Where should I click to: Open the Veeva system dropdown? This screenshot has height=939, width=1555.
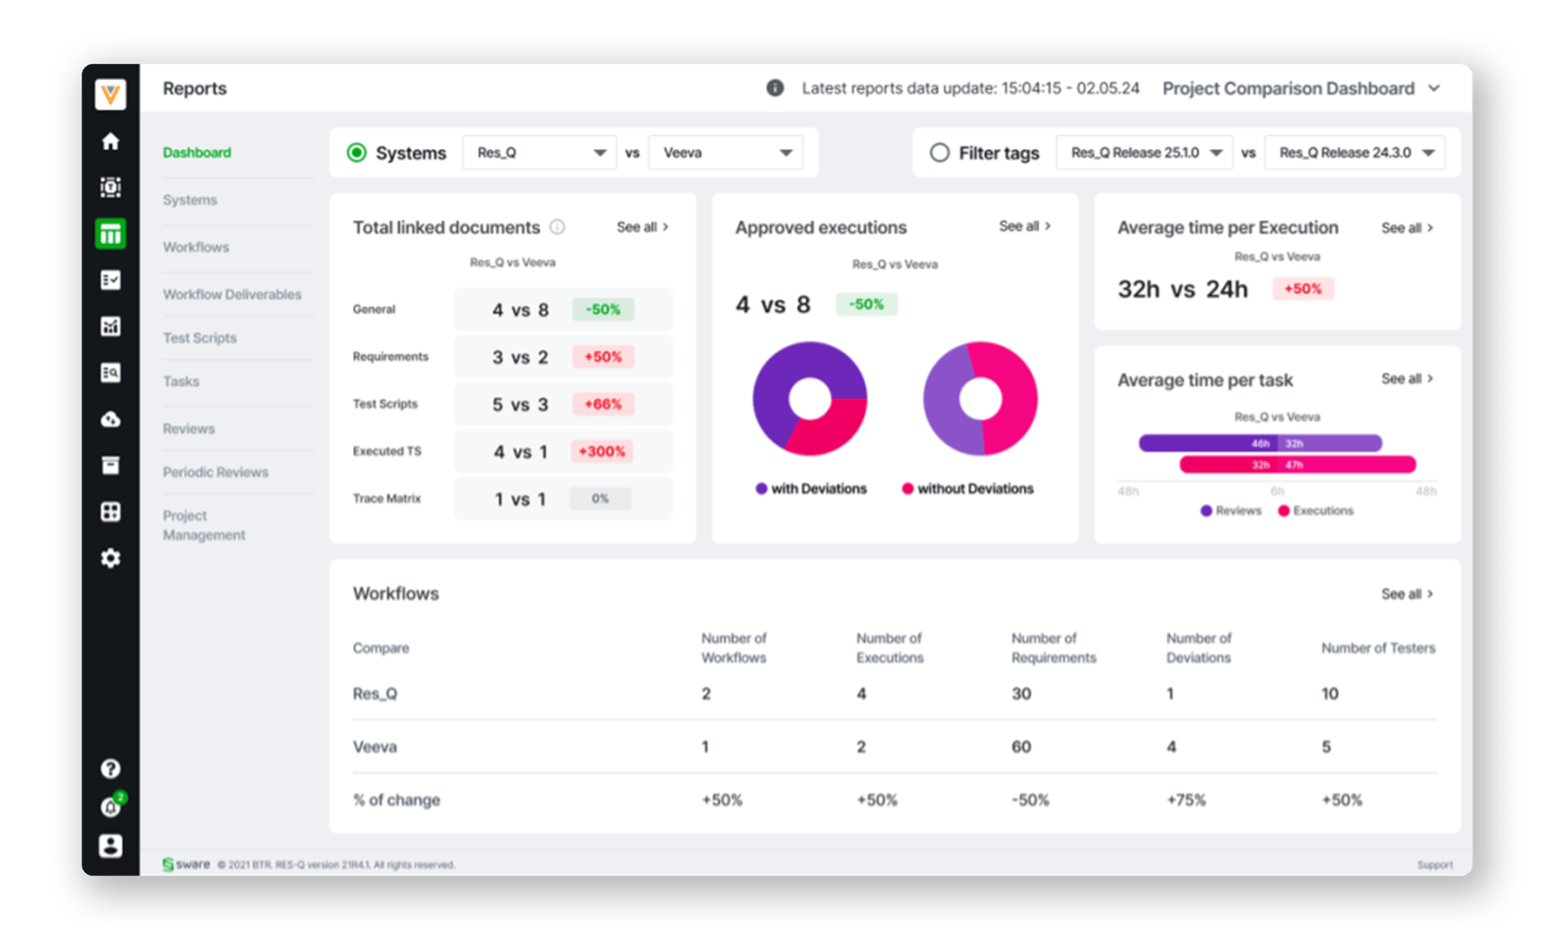(x=725, y=153)
